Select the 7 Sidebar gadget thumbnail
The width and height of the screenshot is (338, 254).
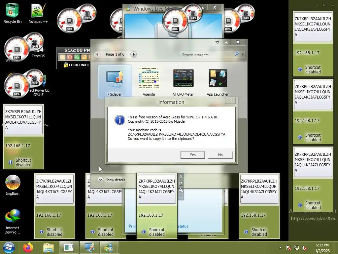pyautogui.click(x=115, y=81)
